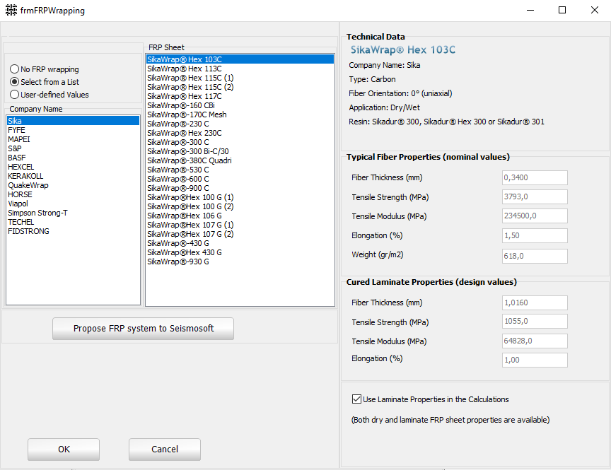Select SikaWrap Hex 106 G
The width and height of the screenshot is (611, 470).
240,216
